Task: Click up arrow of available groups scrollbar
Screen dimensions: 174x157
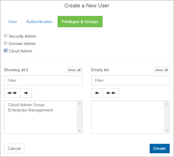Action: pyautogui.click(x=80, y=104)
